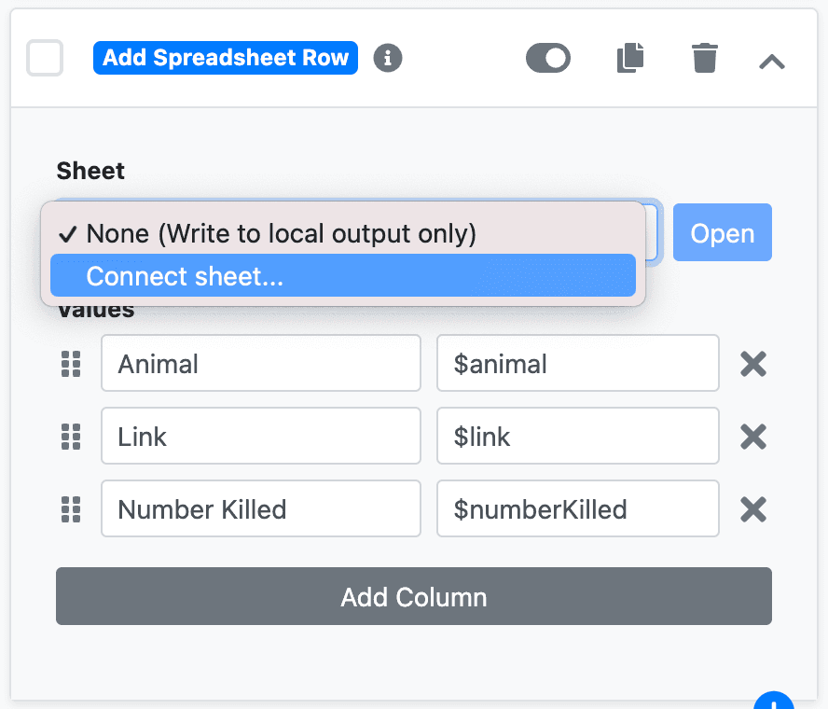Delete the step with the trash icon
The height and width of the screenshot is (709, 828).
tap(705, 58)
